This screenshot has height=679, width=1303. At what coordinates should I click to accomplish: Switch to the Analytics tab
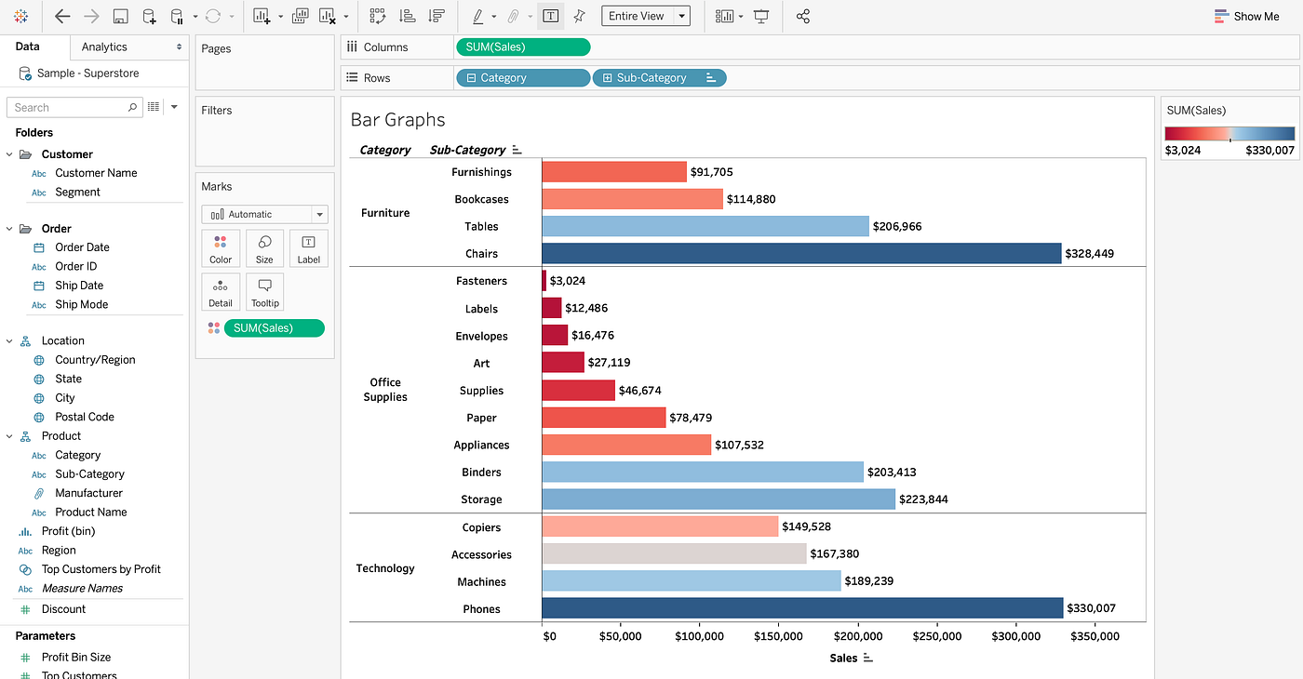102,47
